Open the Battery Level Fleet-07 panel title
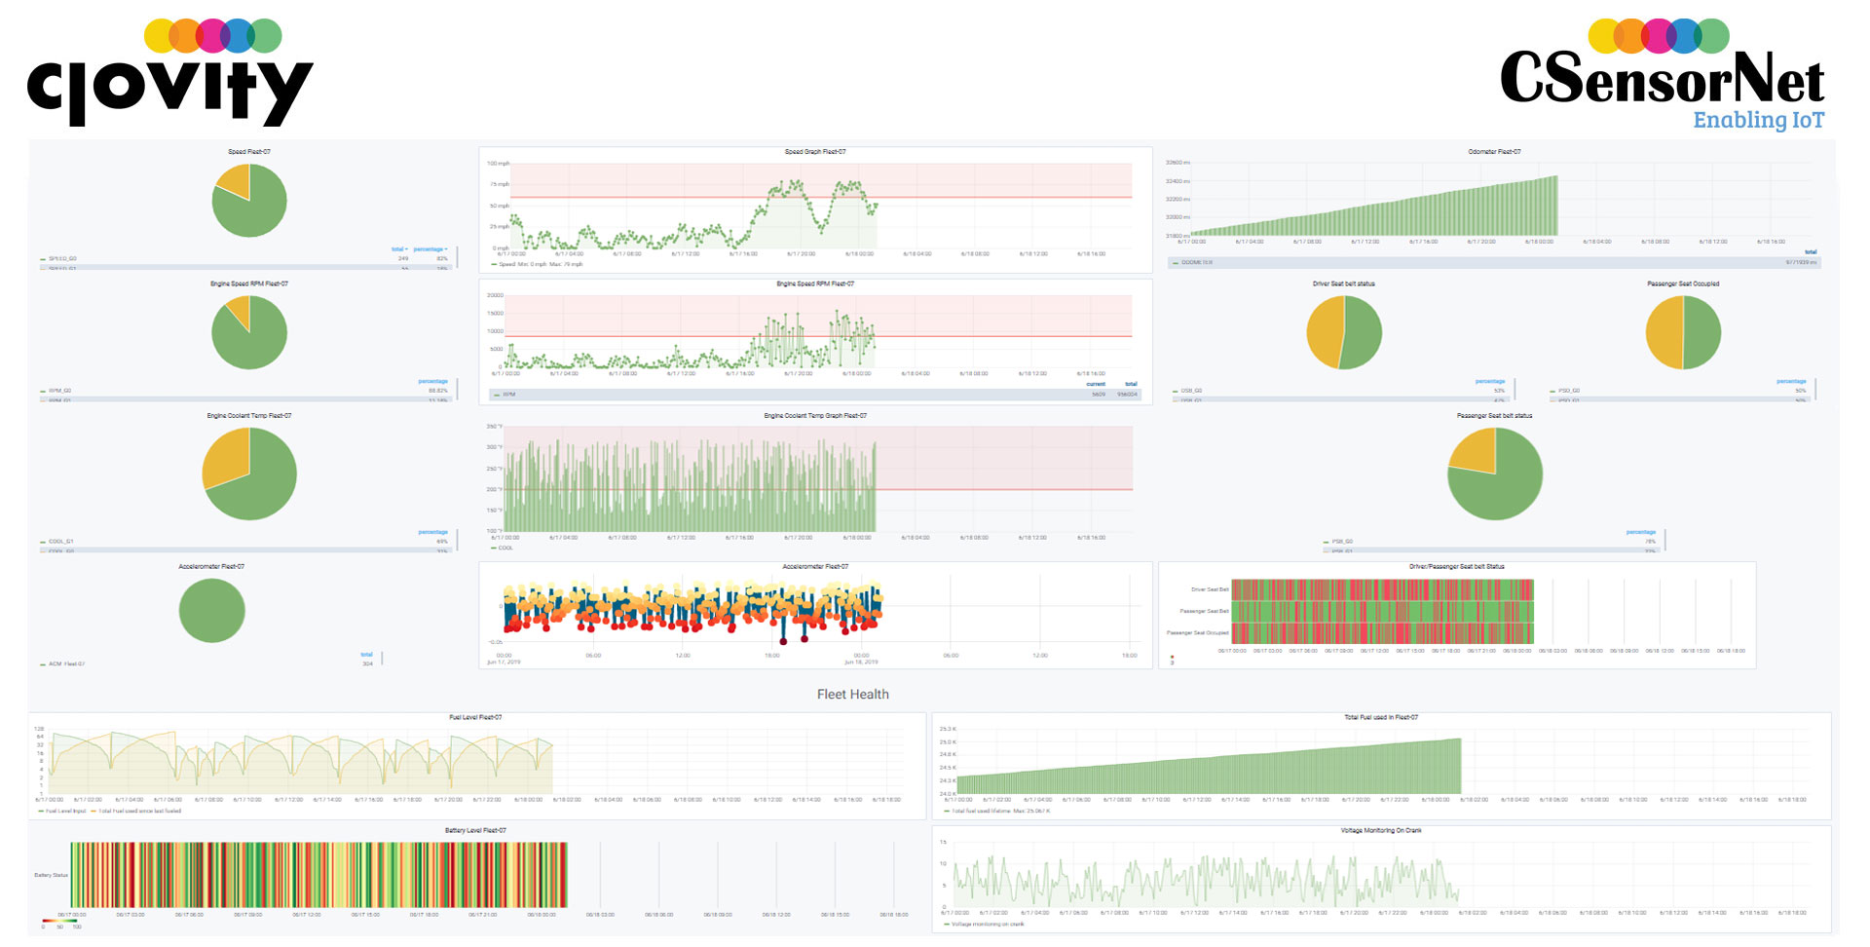The image size is (1870, 947). point(475,831)
